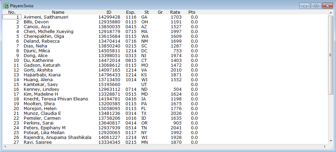Select the Pts column header
336x152 pixels.
(x=192, y=12)
